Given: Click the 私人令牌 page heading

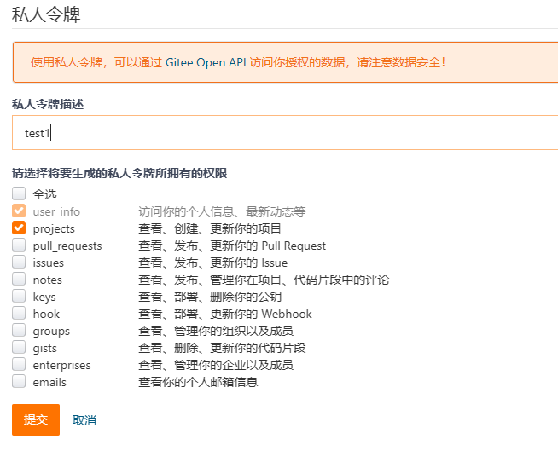Looking at the screenshot, I should pos(47,14).
